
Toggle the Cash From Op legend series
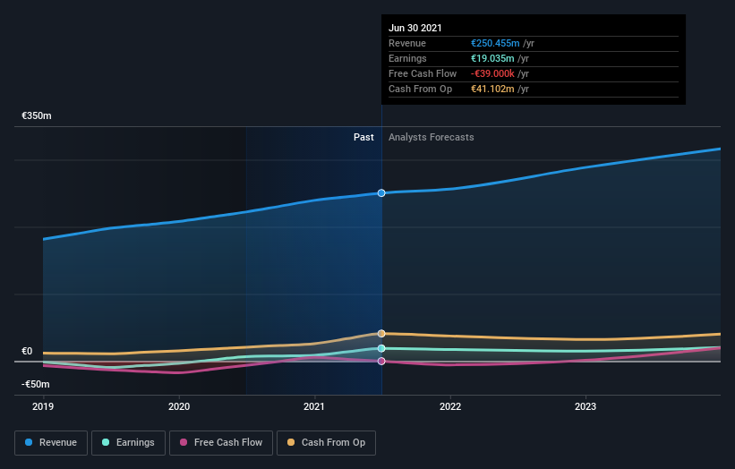pos(326,443)
